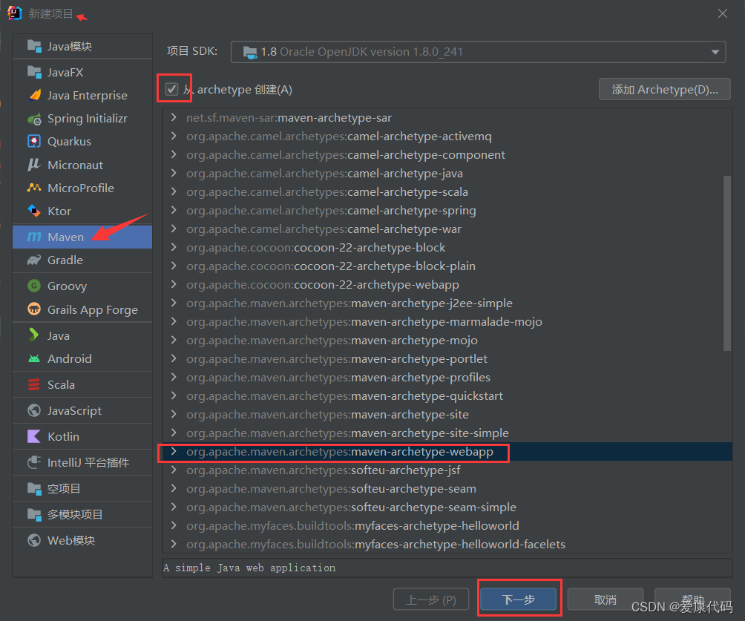
Task: Click the MicroProfile icon
Action: tap(34, 188)
